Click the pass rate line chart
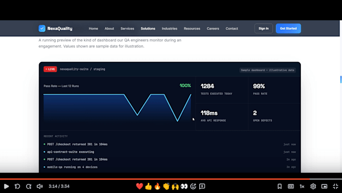This screenshot has width=342, height=193. click(117, 108)
